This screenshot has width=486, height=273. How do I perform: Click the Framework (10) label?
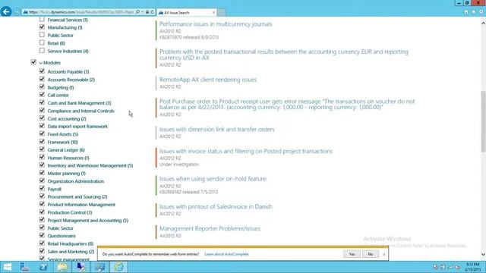click(62, 142)
